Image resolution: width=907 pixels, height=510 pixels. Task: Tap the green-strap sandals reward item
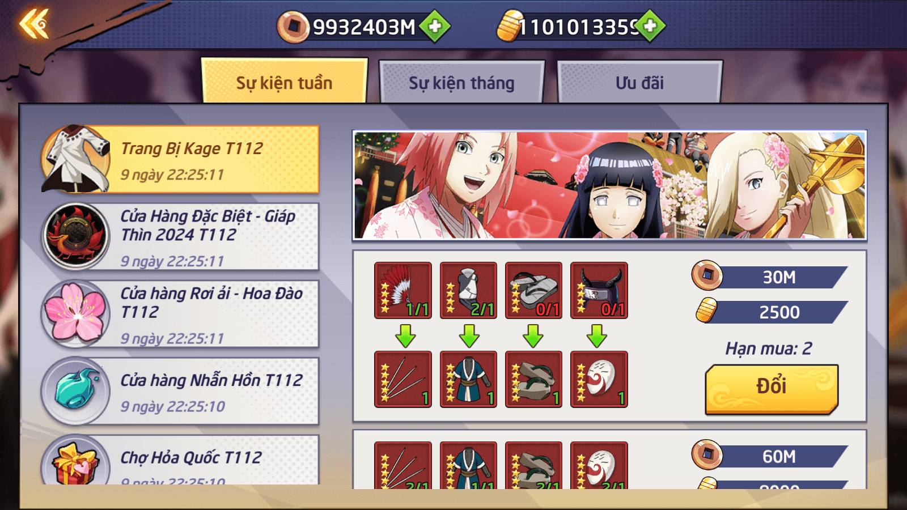[x=533, y=379]
